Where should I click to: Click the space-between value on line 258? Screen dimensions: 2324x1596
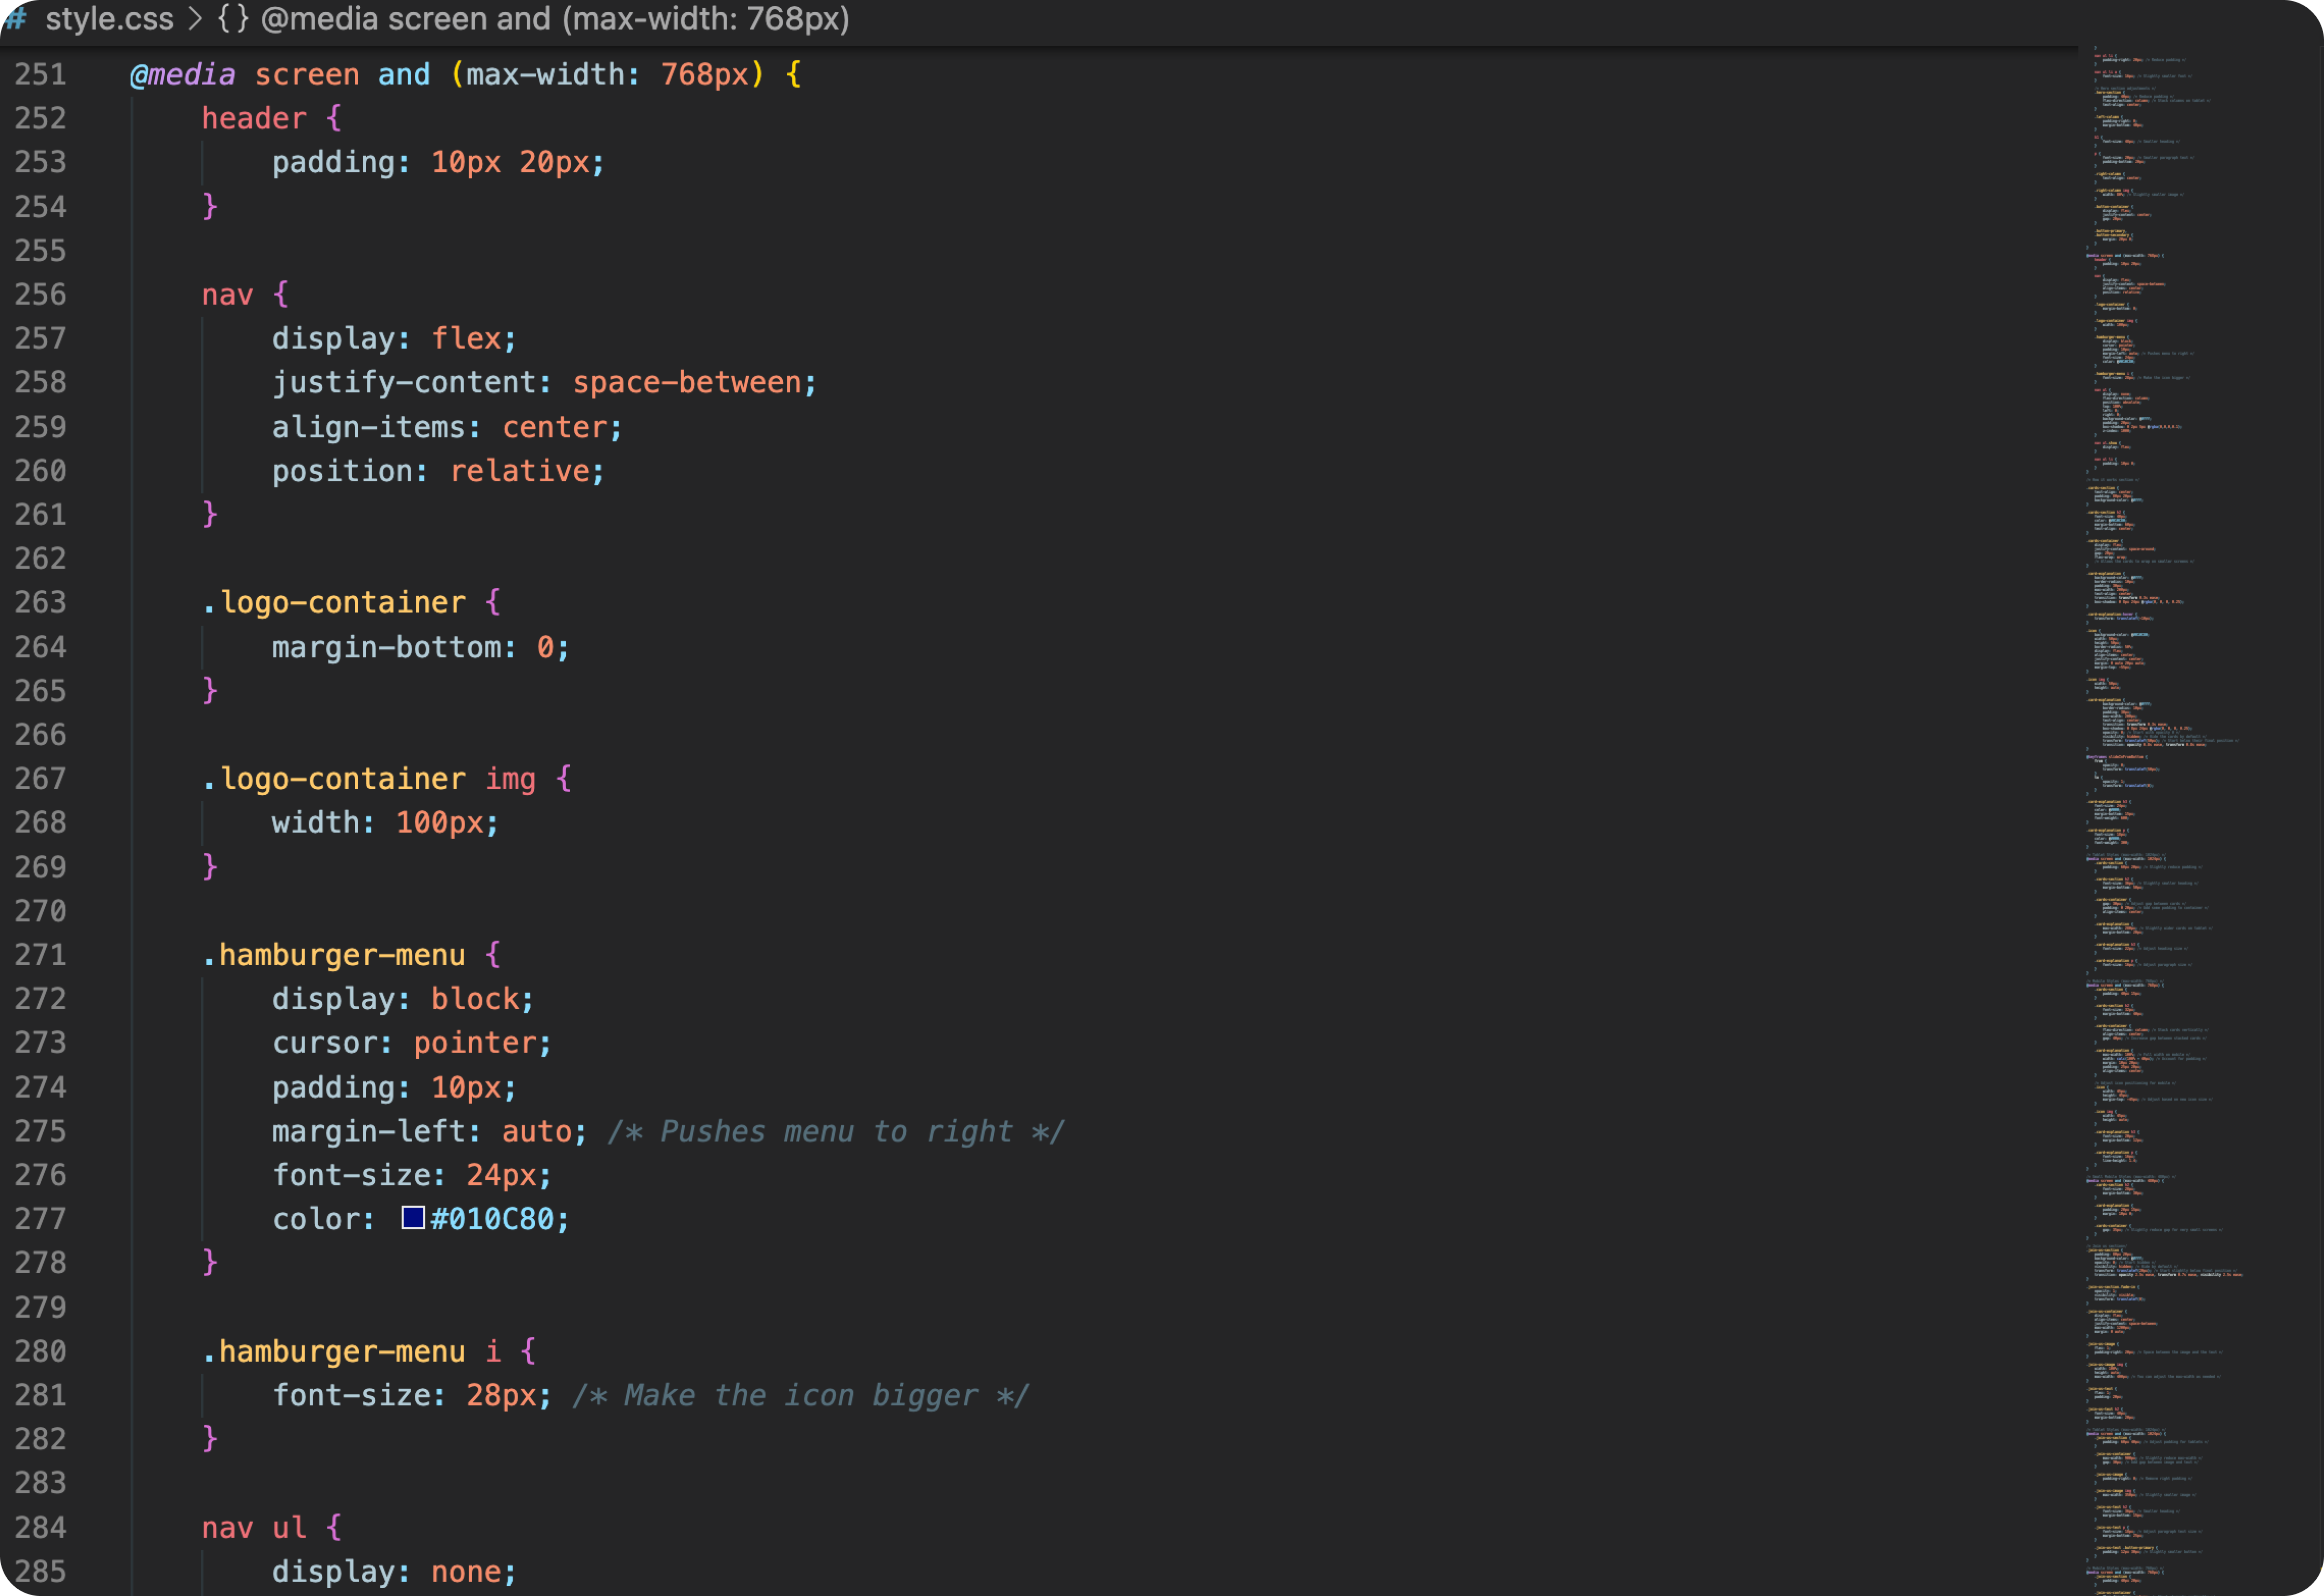point(687,383)
